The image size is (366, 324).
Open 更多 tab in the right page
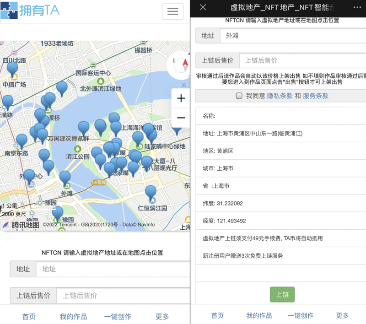coord(342,316)
